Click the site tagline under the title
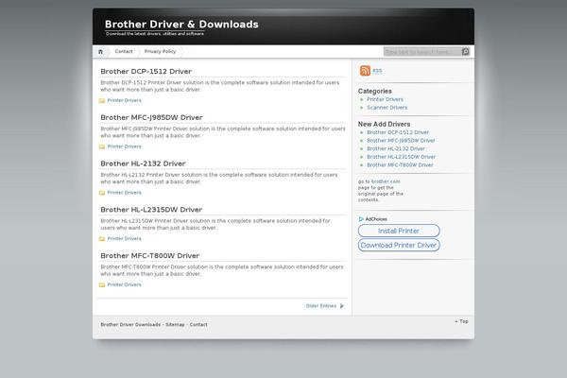The height and width of the screenshot is (378, 567). coord(155,34)
